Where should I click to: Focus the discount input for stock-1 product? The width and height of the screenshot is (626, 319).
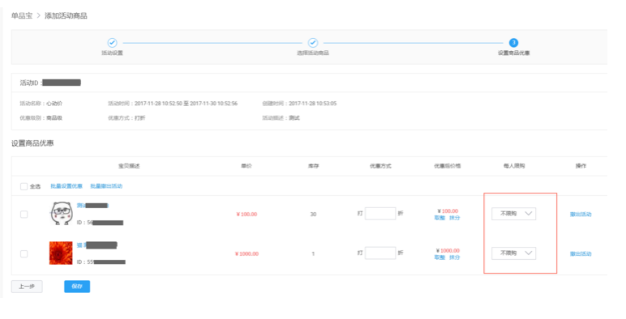380,253
